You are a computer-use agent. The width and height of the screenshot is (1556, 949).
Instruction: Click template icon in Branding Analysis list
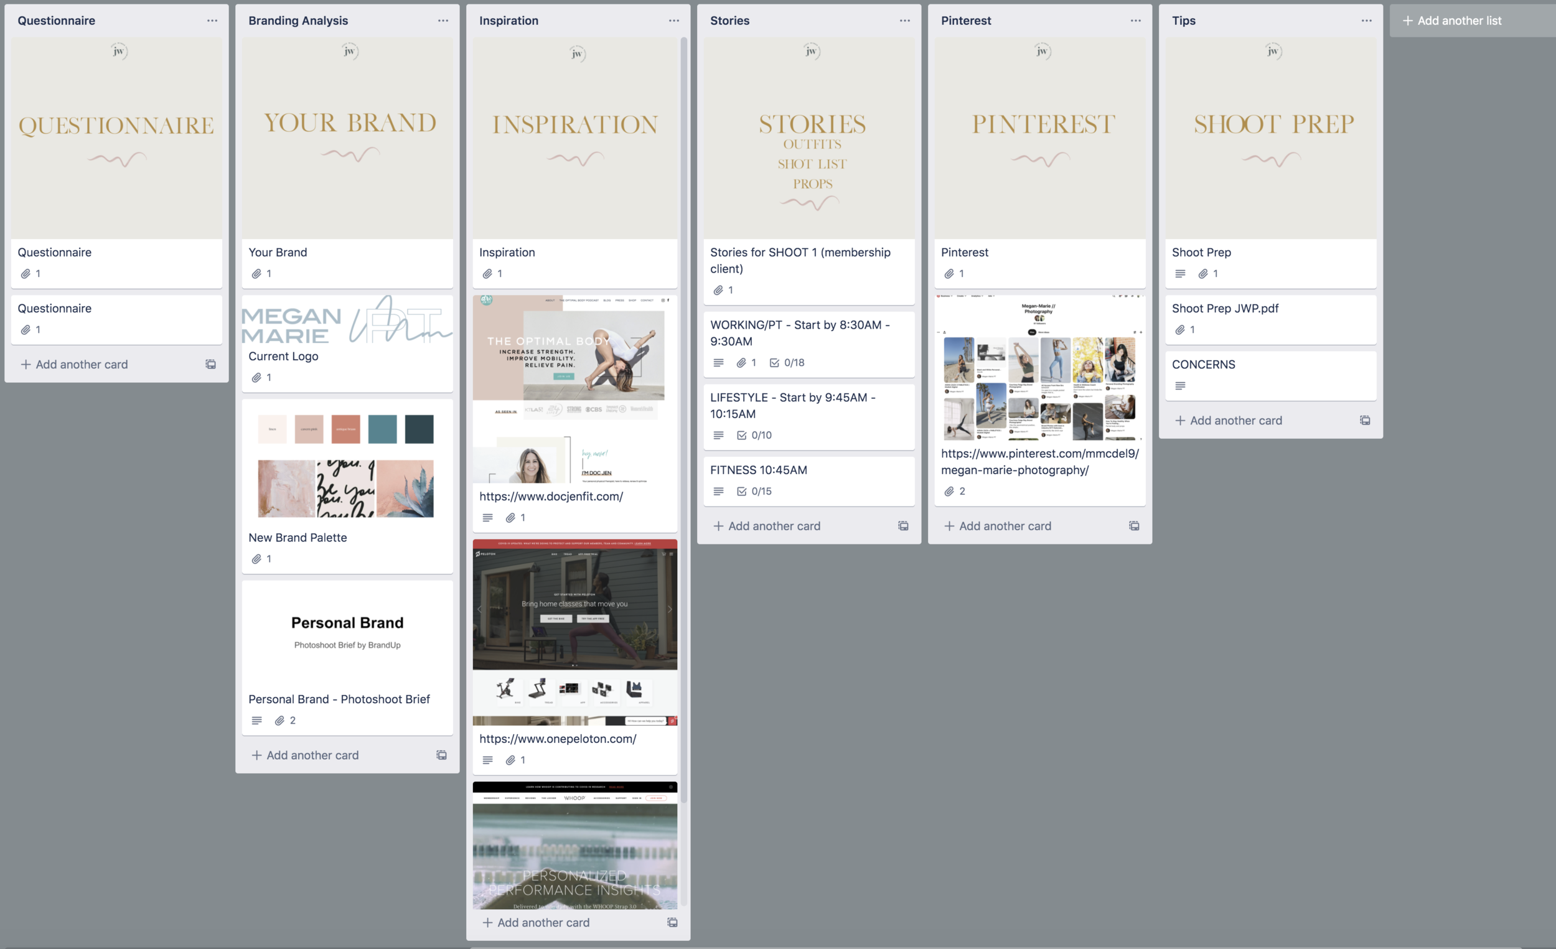tap(441, 755)
